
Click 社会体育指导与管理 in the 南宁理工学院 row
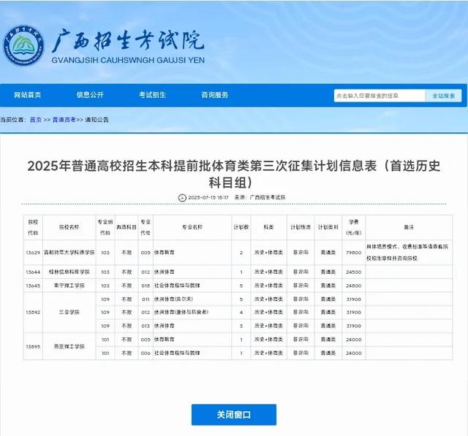[177, 286]
